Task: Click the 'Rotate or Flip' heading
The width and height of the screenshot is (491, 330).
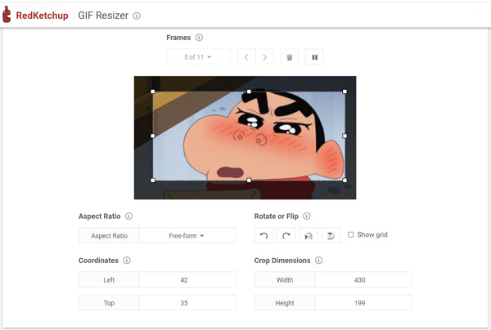Action: (x=277, y=216)
